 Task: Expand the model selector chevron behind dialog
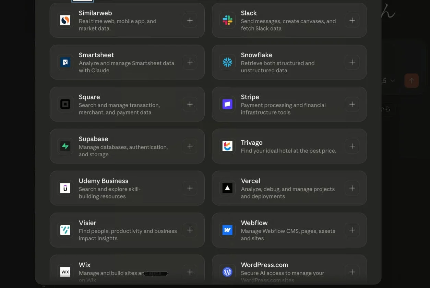click(x=393, y=81)
